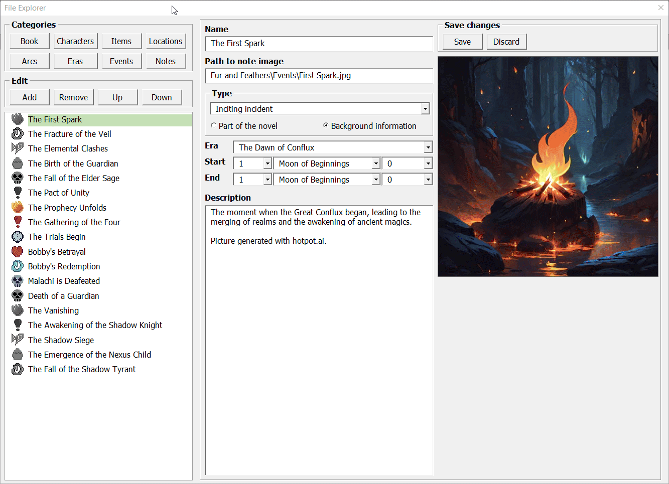Select the axe icon next to The Shadow Siege
669x484 pixels.
coord(18,340)
